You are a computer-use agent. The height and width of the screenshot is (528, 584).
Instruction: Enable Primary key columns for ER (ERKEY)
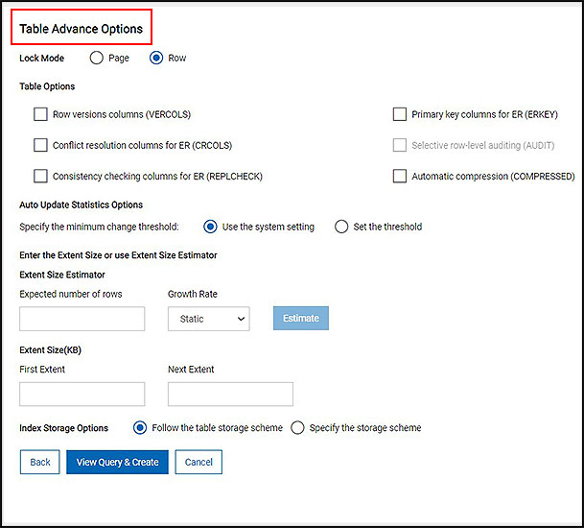pos(400,114)
